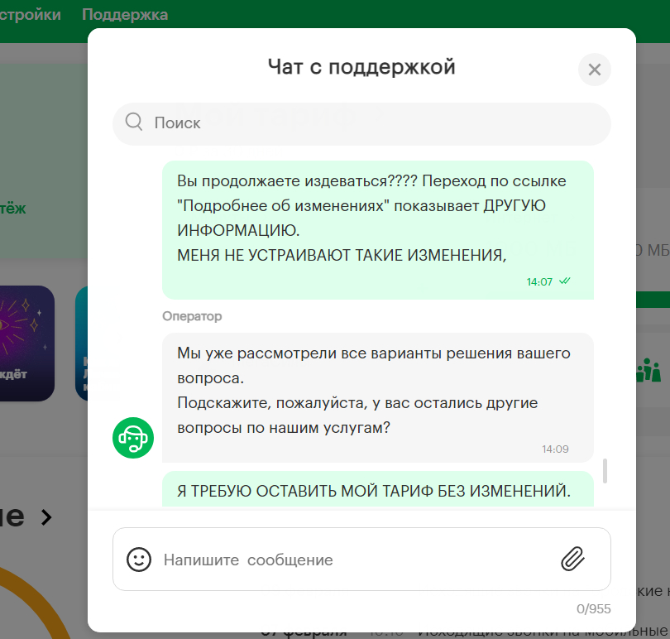Click the magnifier icon in the search bar
The width and height of the screenshot is (670, 639).
[134, 122]
